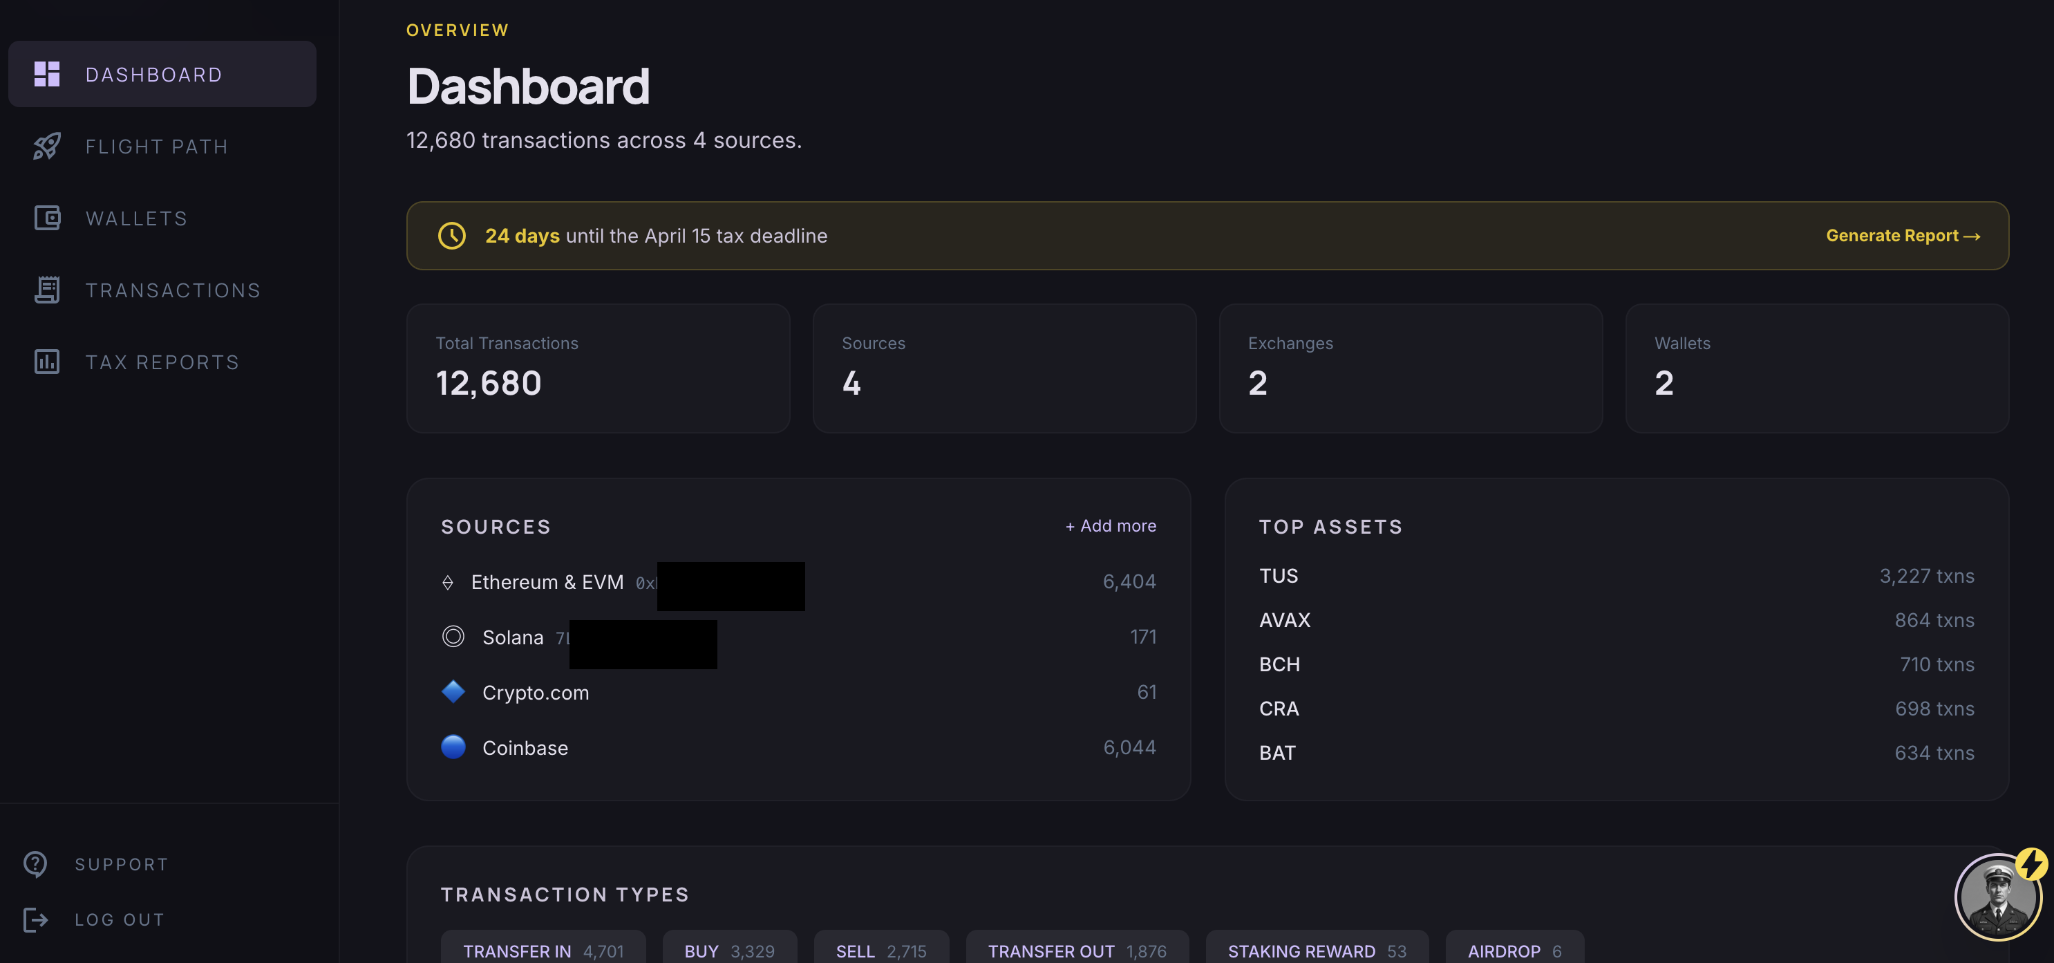
Task: Click the Flight Path rocket icon
Action: pyautogui.click(x=46, y=146)
